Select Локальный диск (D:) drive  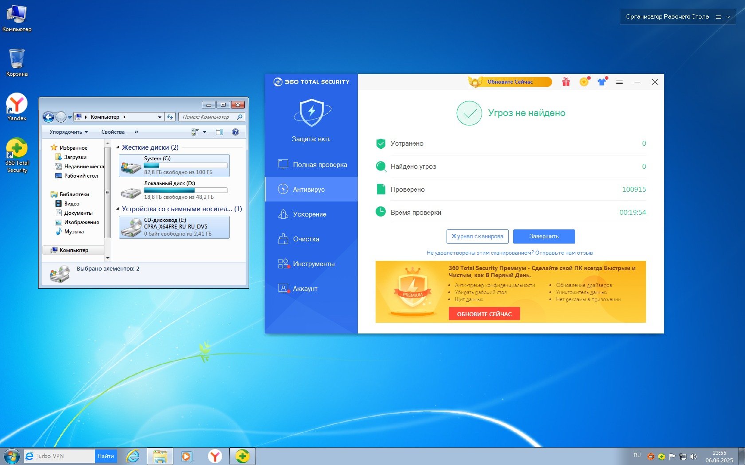click(x=174, y=190)
